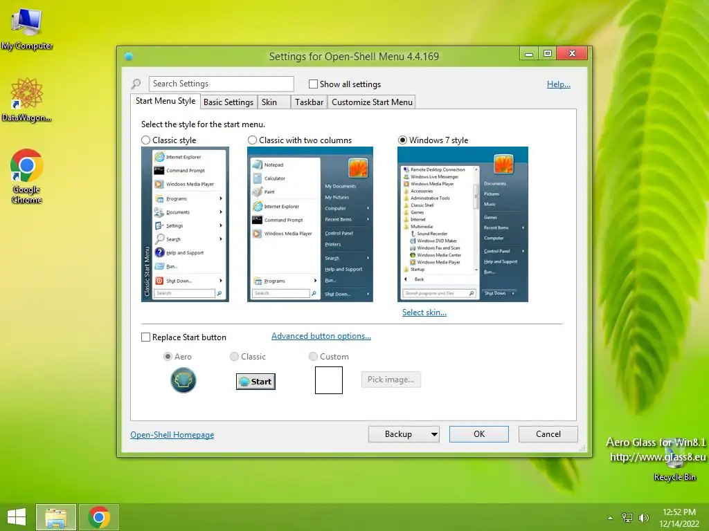
Task: Click the Classic two columns preview image
Action: coord(310,225)
